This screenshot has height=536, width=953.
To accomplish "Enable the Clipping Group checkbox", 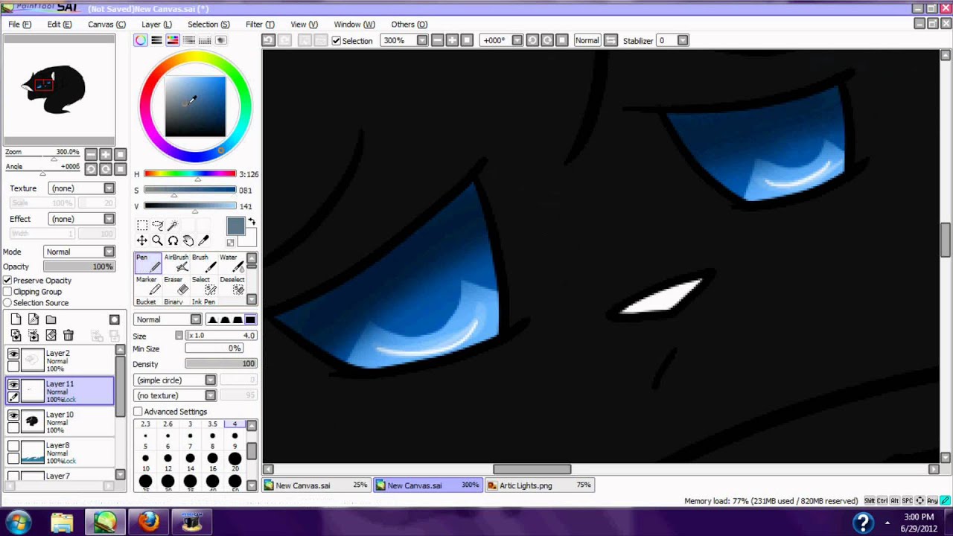I will pyautogui.click(x=7, y=292).
